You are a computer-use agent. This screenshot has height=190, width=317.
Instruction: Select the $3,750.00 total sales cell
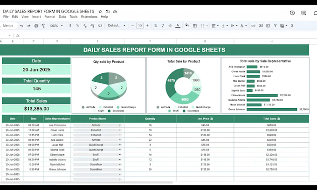click(271, 169)
